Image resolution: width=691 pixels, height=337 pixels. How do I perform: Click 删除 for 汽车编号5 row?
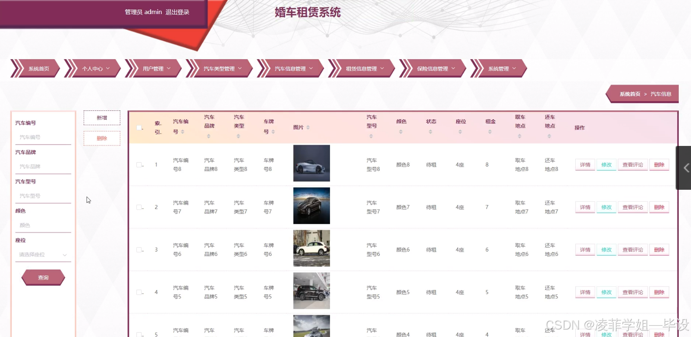pyautogui.click(x=659, y=292)
